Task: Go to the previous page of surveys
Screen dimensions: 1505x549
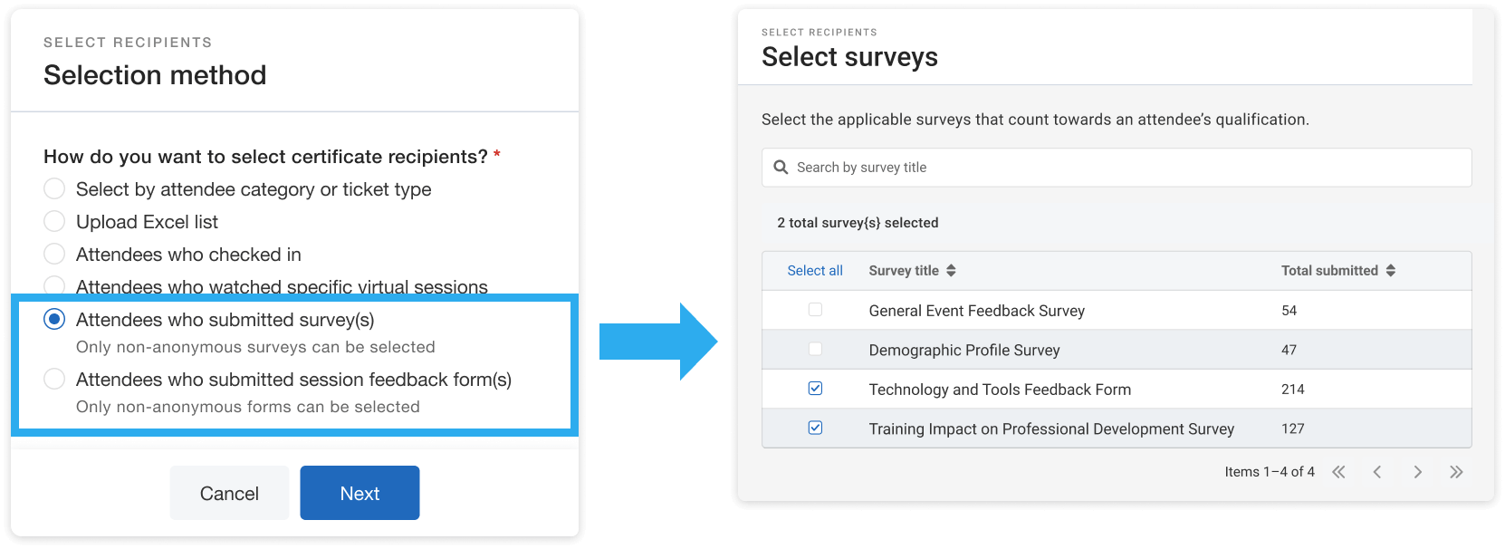Action: coord(1377,472)
